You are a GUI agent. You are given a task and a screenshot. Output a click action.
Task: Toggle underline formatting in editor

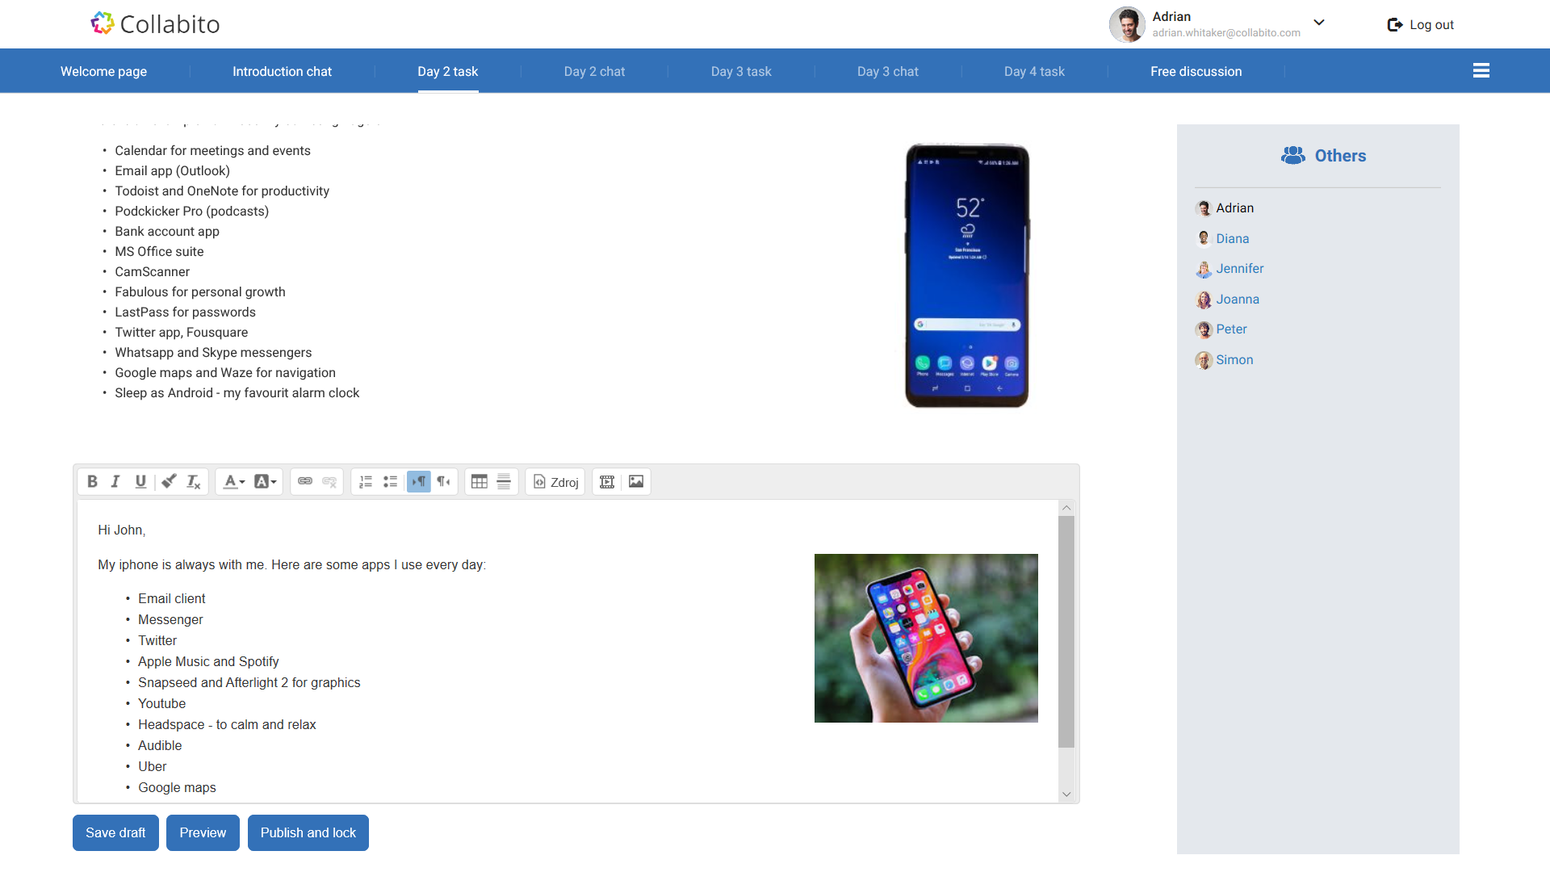click(x=140, y=482)
